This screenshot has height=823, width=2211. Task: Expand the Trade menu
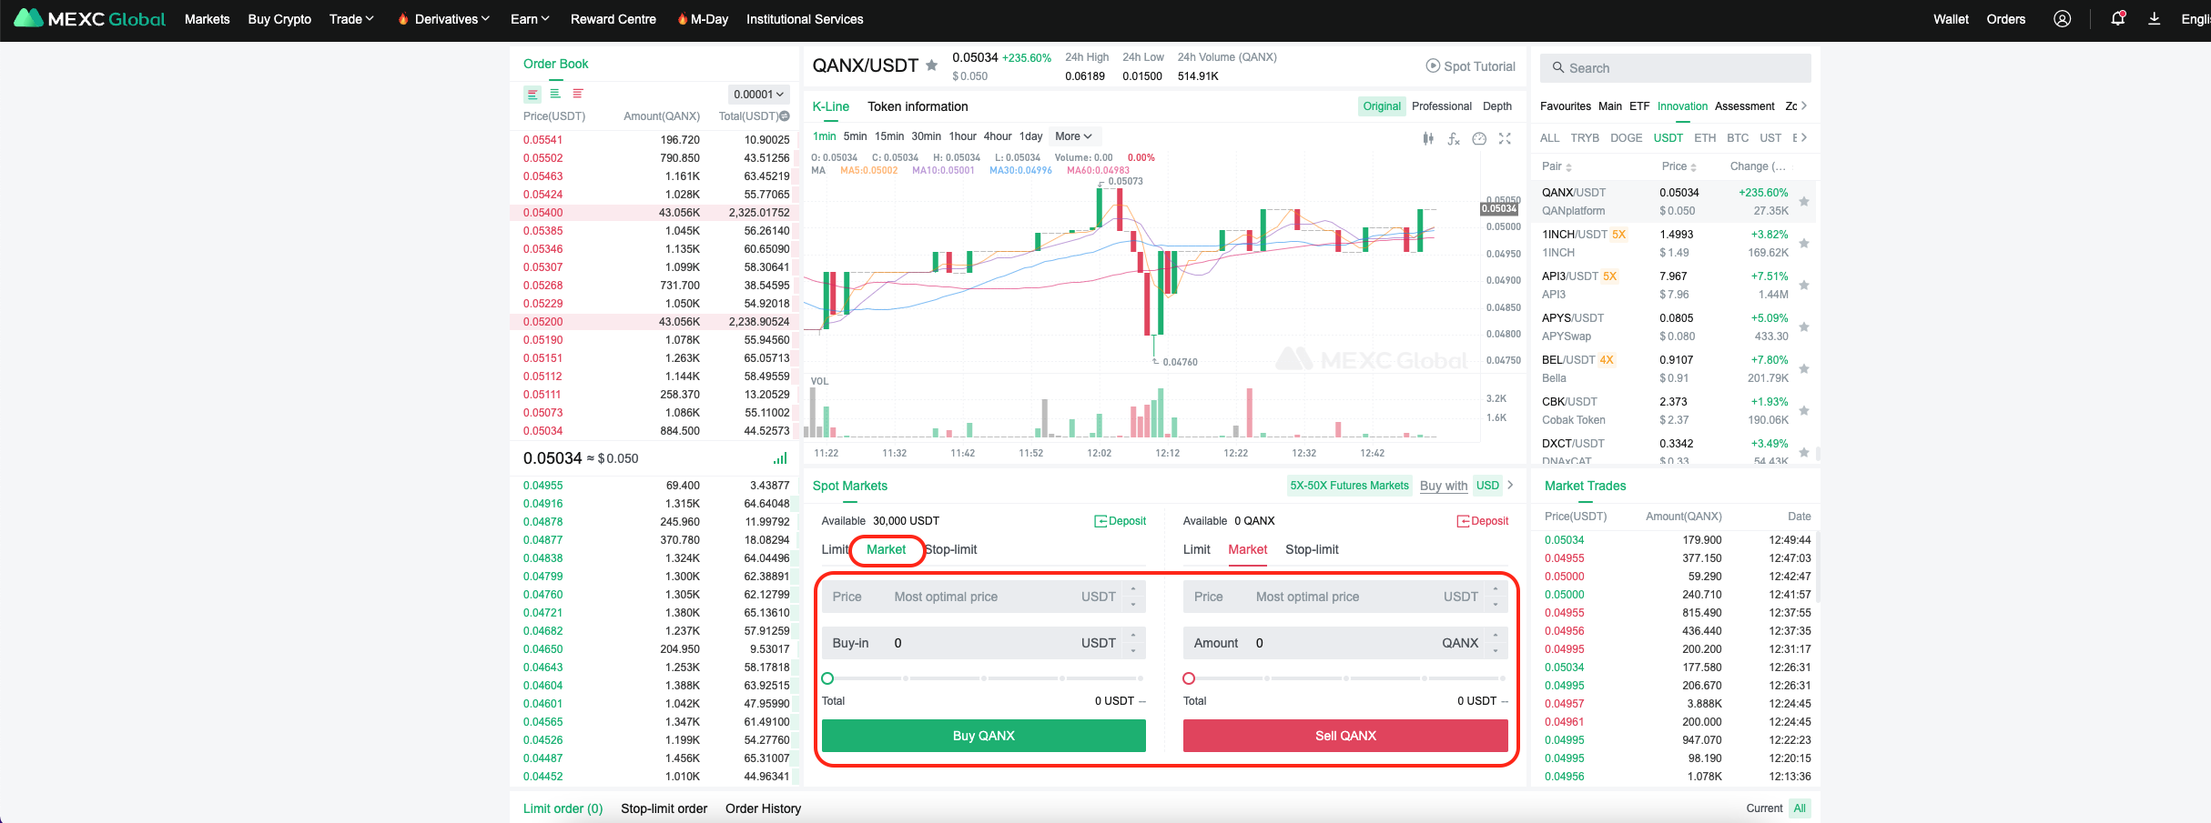(351, 19)
